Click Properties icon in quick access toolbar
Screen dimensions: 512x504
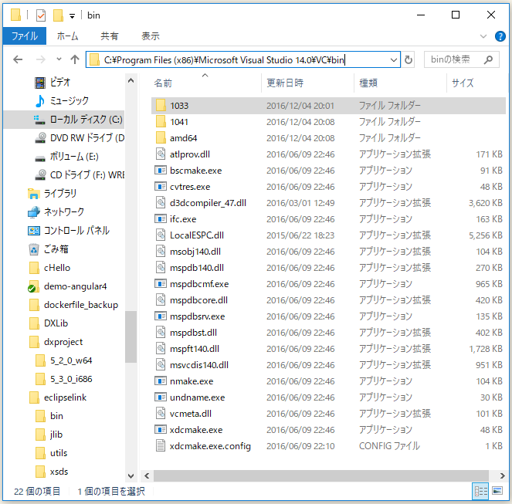pos(41,15)
